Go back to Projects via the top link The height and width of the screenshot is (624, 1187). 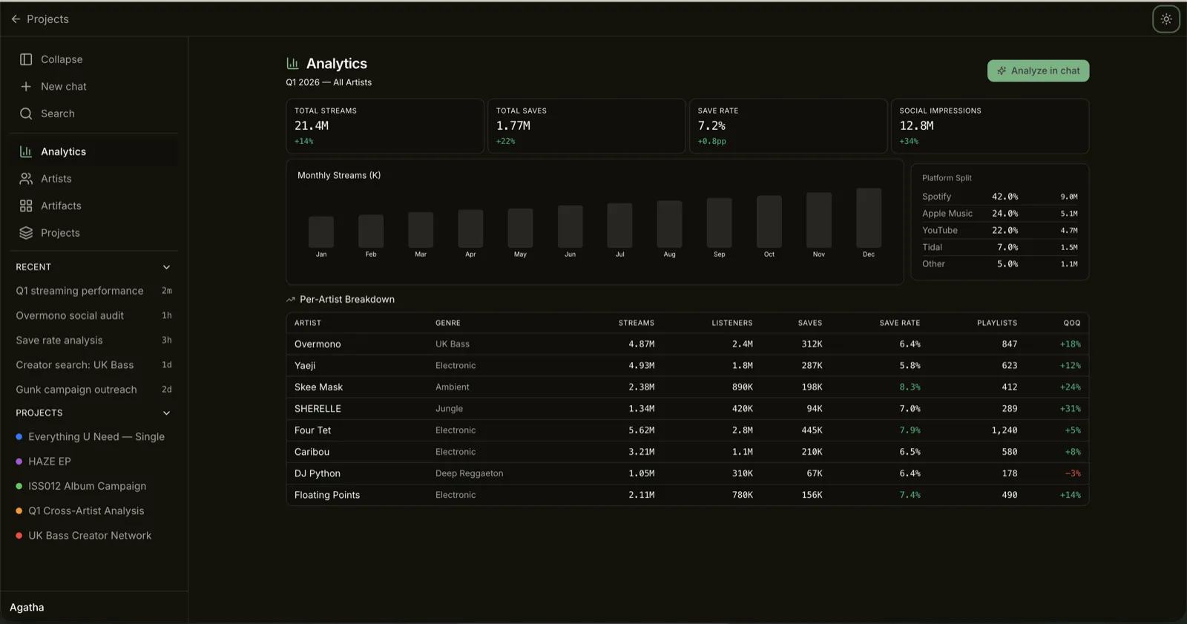[39, 19]
